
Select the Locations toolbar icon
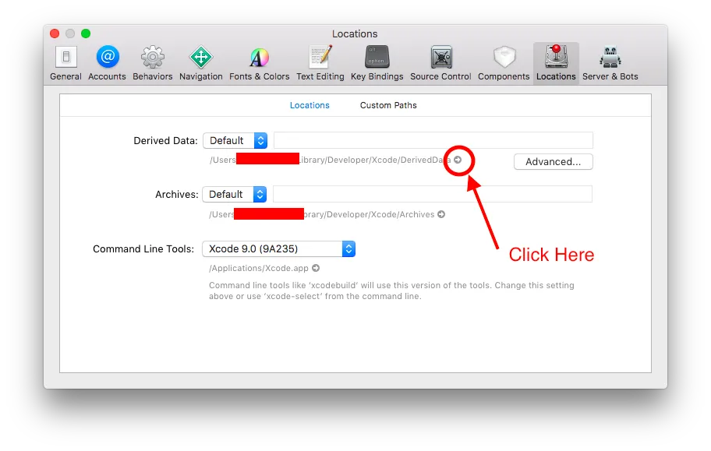coord(556,63)
